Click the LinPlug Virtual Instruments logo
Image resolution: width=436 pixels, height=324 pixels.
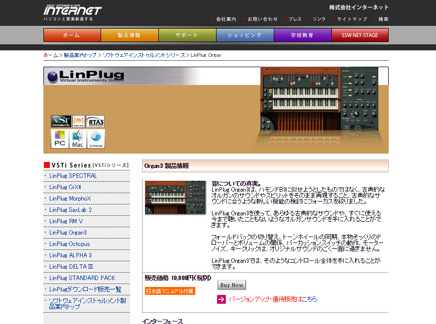click(86, 76)
